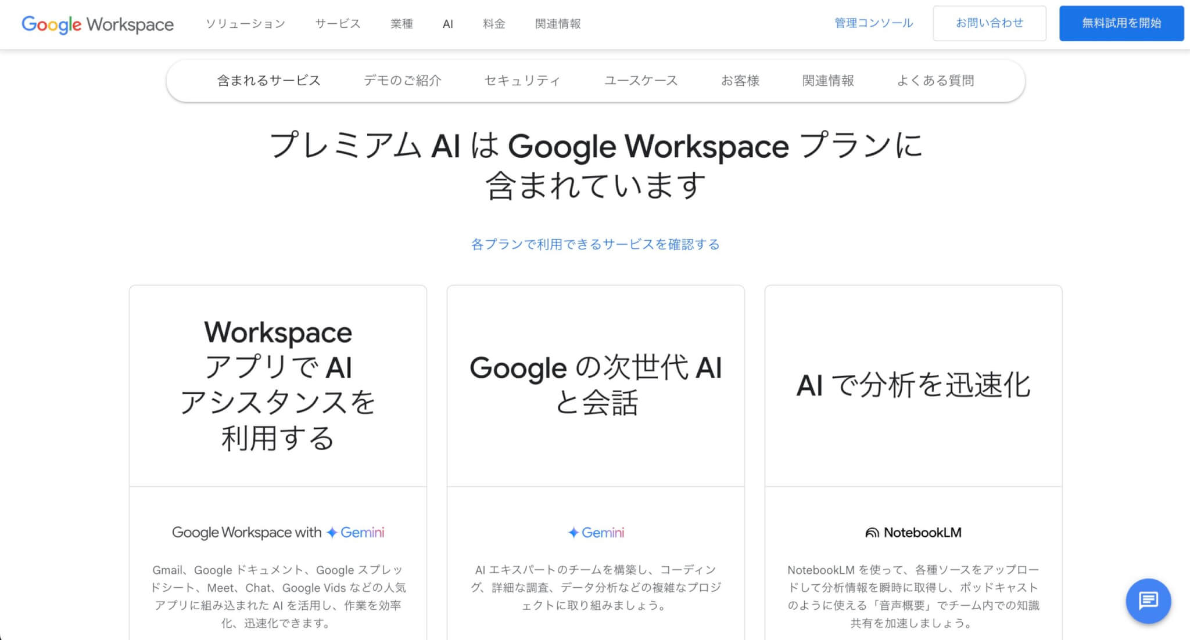This screenshot has height=640, width=1190.
Task: Click the AI エキスパートのチーム description text
Action: 596,588
